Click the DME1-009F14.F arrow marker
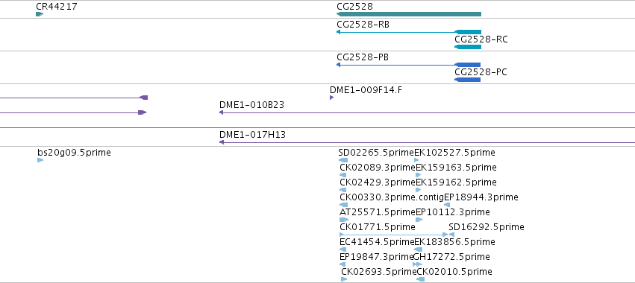The image size is (635, 283). 331,98
